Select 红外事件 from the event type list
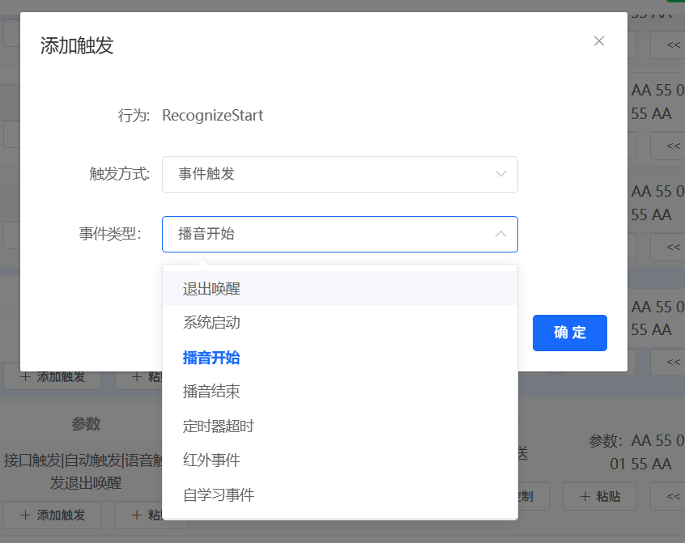Screen dimensions: 685x543 (x=213, y=458)
